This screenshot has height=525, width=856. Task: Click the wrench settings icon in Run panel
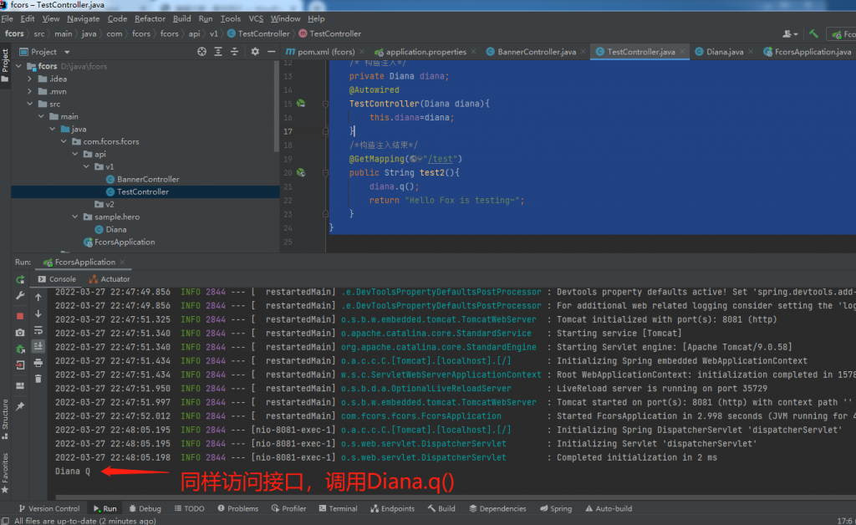point(20,296)
